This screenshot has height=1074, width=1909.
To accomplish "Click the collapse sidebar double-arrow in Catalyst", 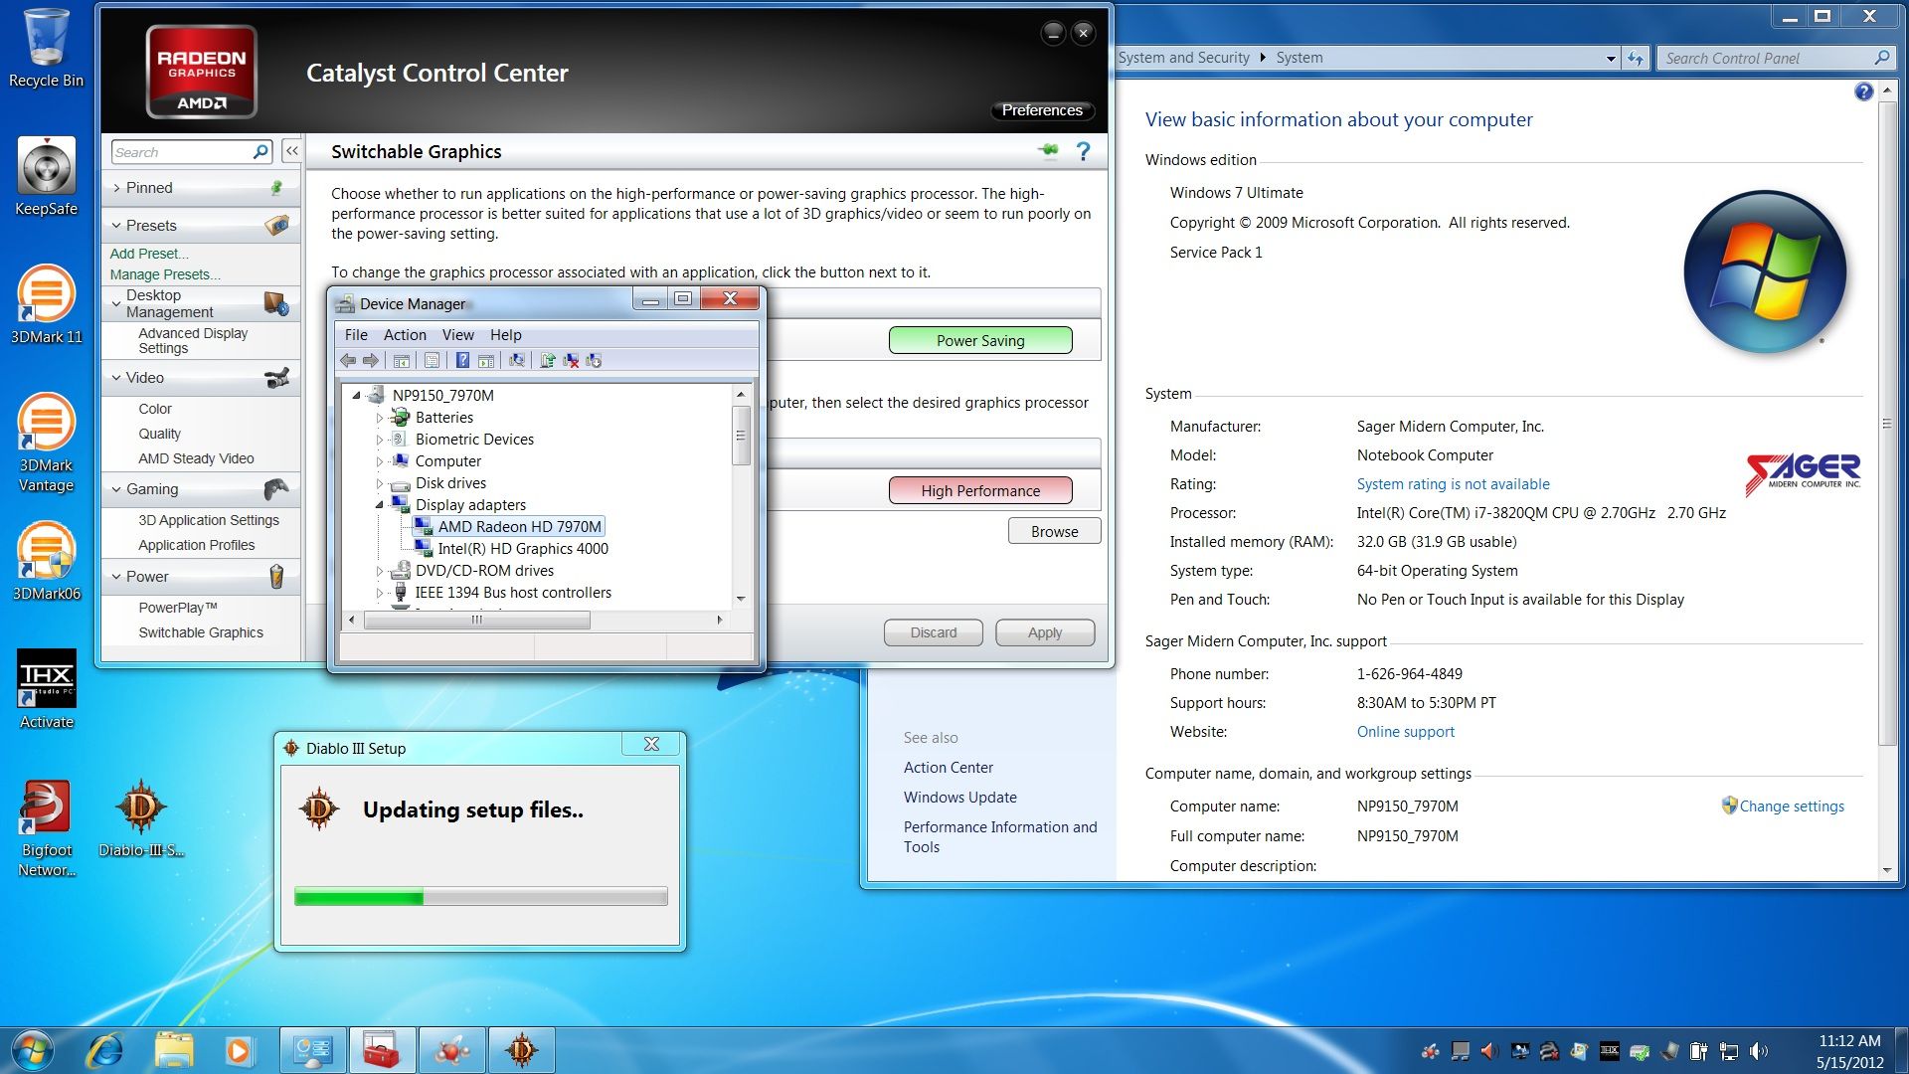I will 291,151.
